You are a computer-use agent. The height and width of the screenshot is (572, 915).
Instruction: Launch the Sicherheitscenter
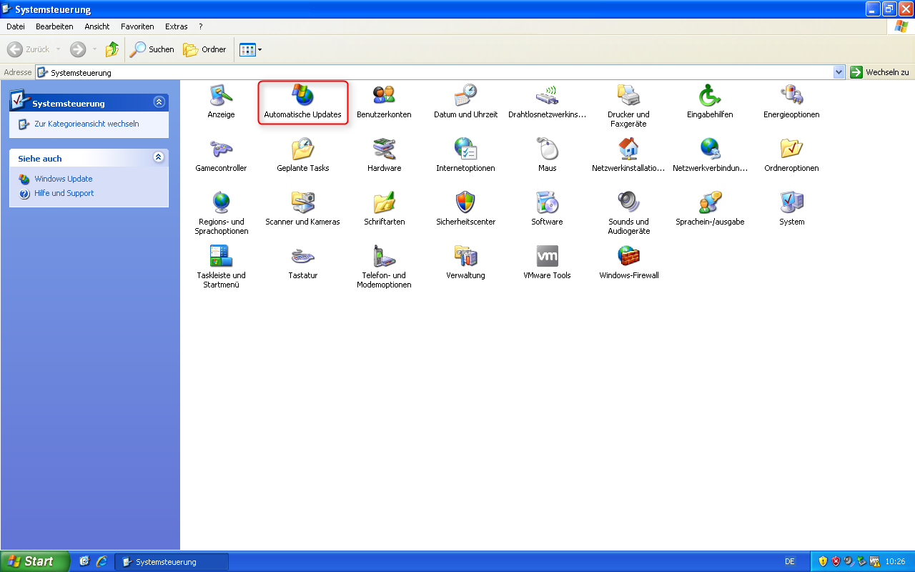(x=465, y=202)
